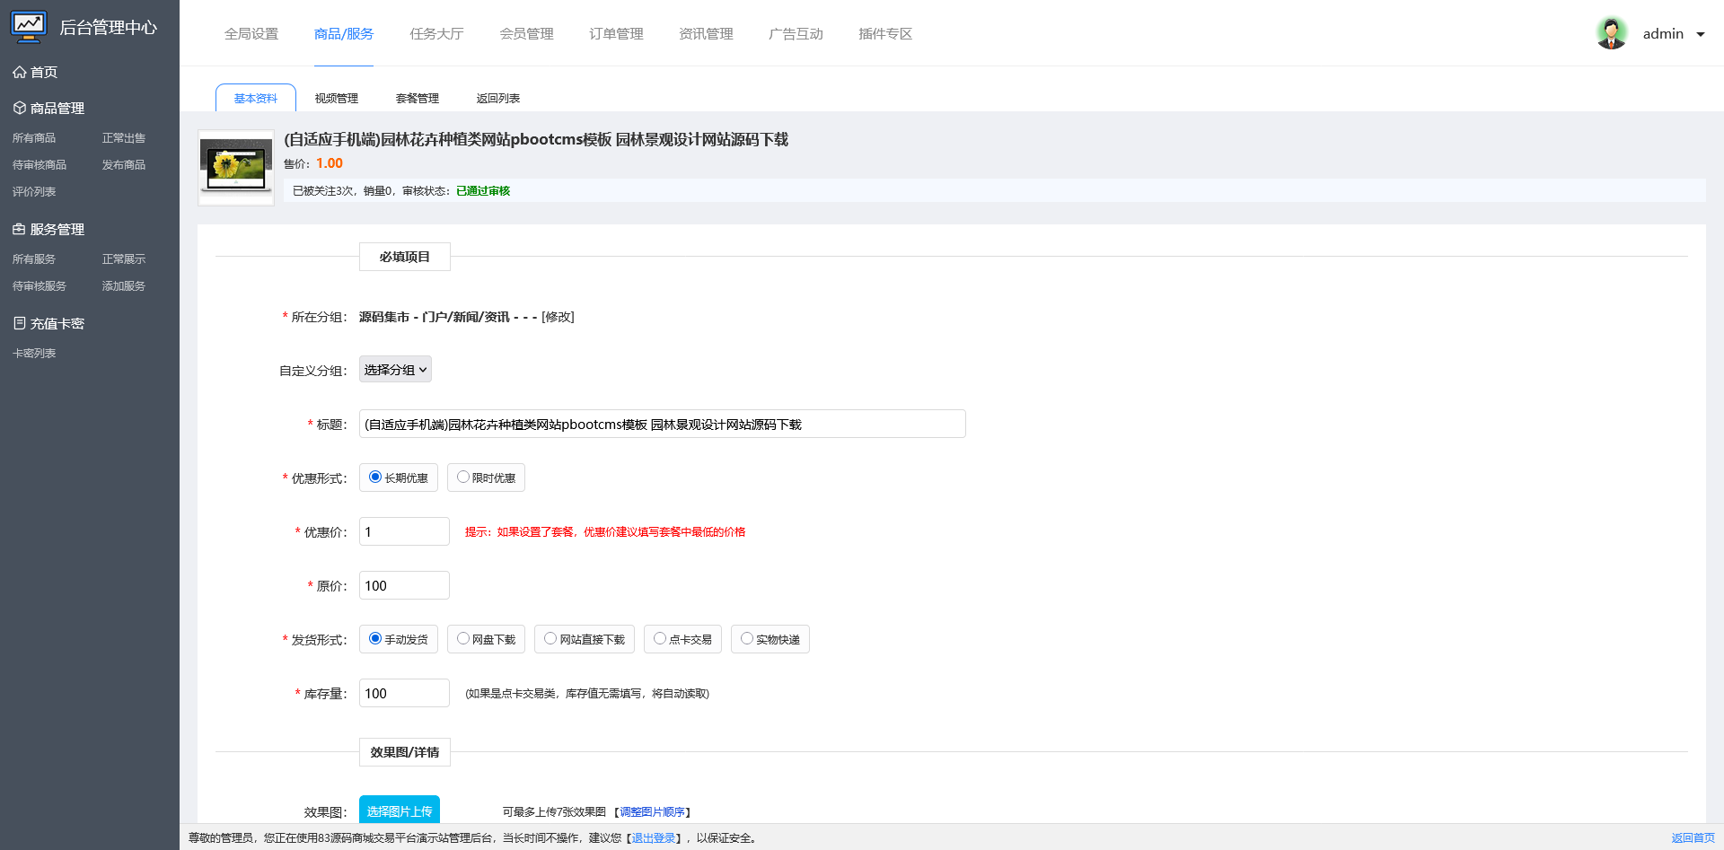Click the 原价 input field
The image size is (1724, 850).
[x=404, y=585]
